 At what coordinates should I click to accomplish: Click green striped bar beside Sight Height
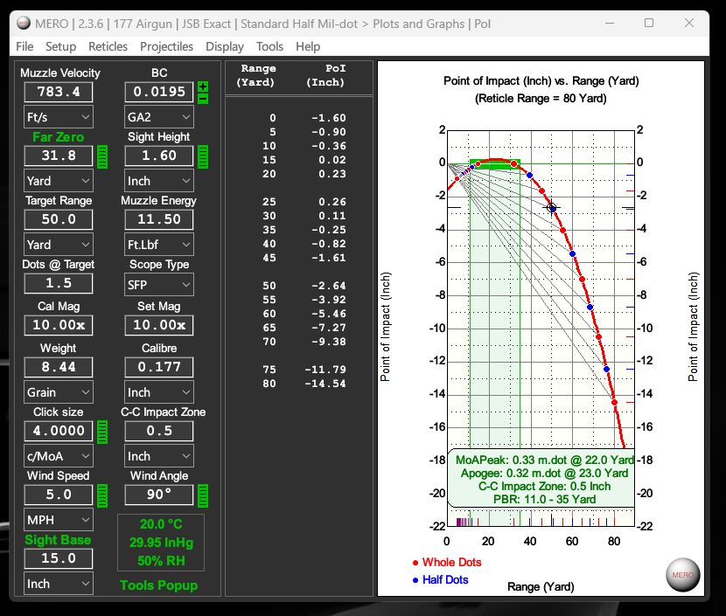pos(203,156)
